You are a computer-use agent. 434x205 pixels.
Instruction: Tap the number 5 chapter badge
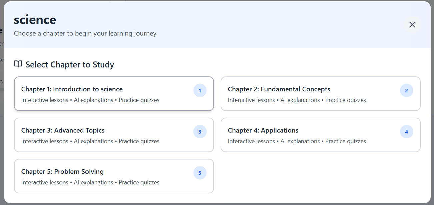[x=200, y=173]
